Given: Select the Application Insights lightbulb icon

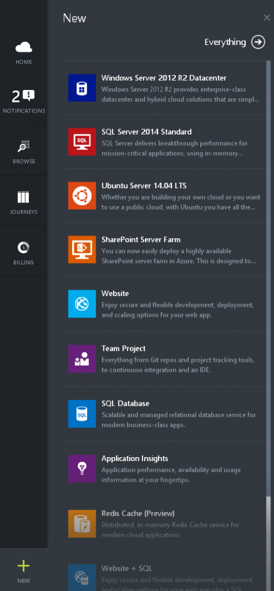Looking at the screenshot, I should 82,469.
